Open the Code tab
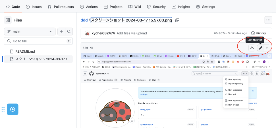This screenshot has height=128, width=276. point(13,7)
